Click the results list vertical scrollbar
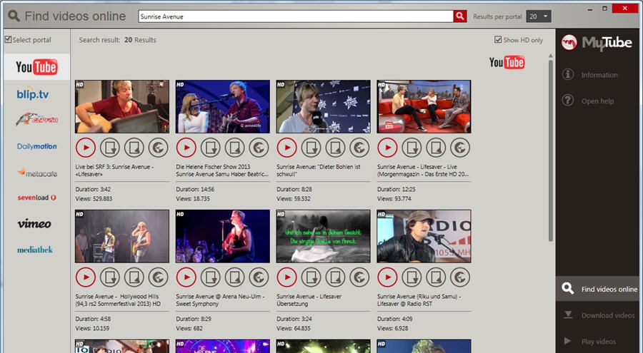 click(x=549, y=150)
